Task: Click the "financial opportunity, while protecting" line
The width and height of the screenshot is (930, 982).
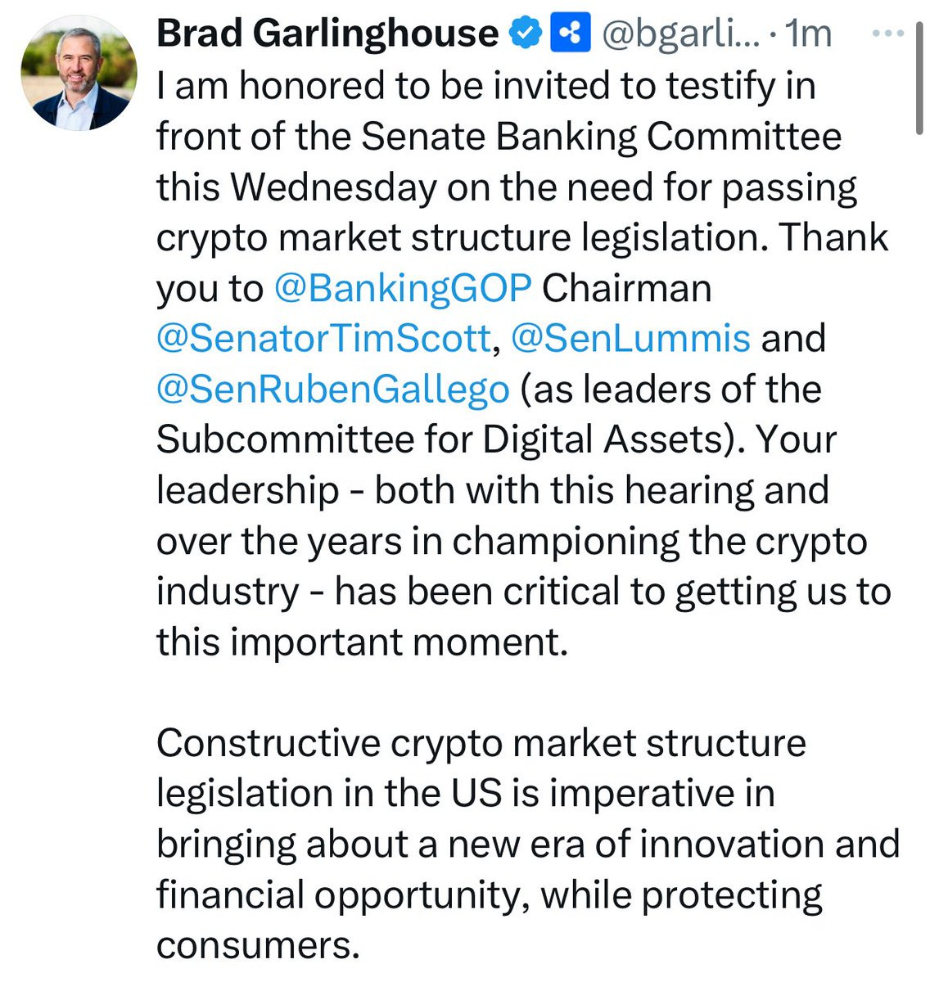Action: [489, 895]
